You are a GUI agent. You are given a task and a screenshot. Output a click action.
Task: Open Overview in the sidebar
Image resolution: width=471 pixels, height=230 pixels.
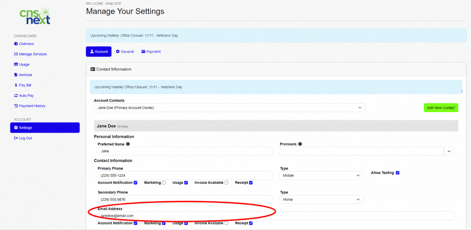(x=24, y=44)
